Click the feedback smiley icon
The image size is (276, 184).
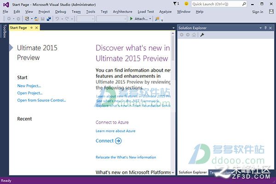click(x=186, y=4)
